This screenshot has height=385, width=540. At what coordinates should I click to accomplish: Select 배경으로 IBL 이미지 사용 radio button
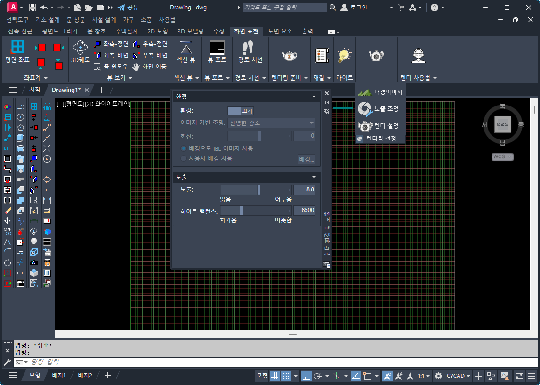(x=184, y=148)
